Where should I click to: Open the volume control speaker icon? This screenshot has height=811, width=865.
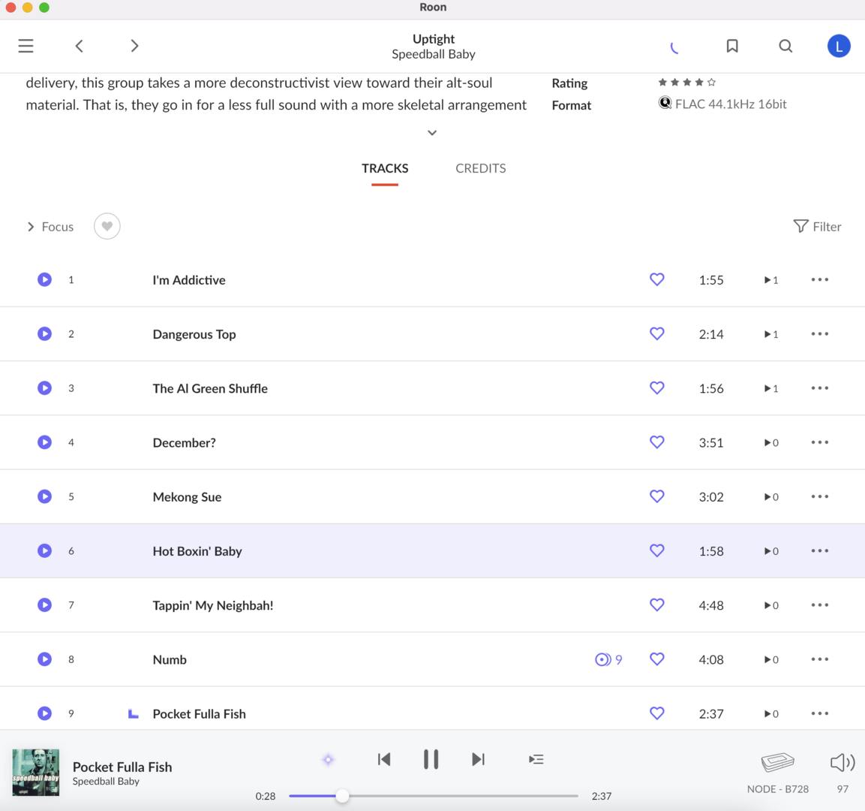[842, 762]
